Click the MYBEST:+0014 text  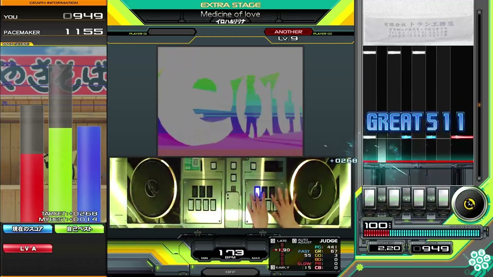point(68,219)
